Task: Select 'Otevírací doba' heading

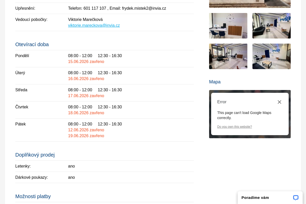Action: click(32, 44)
